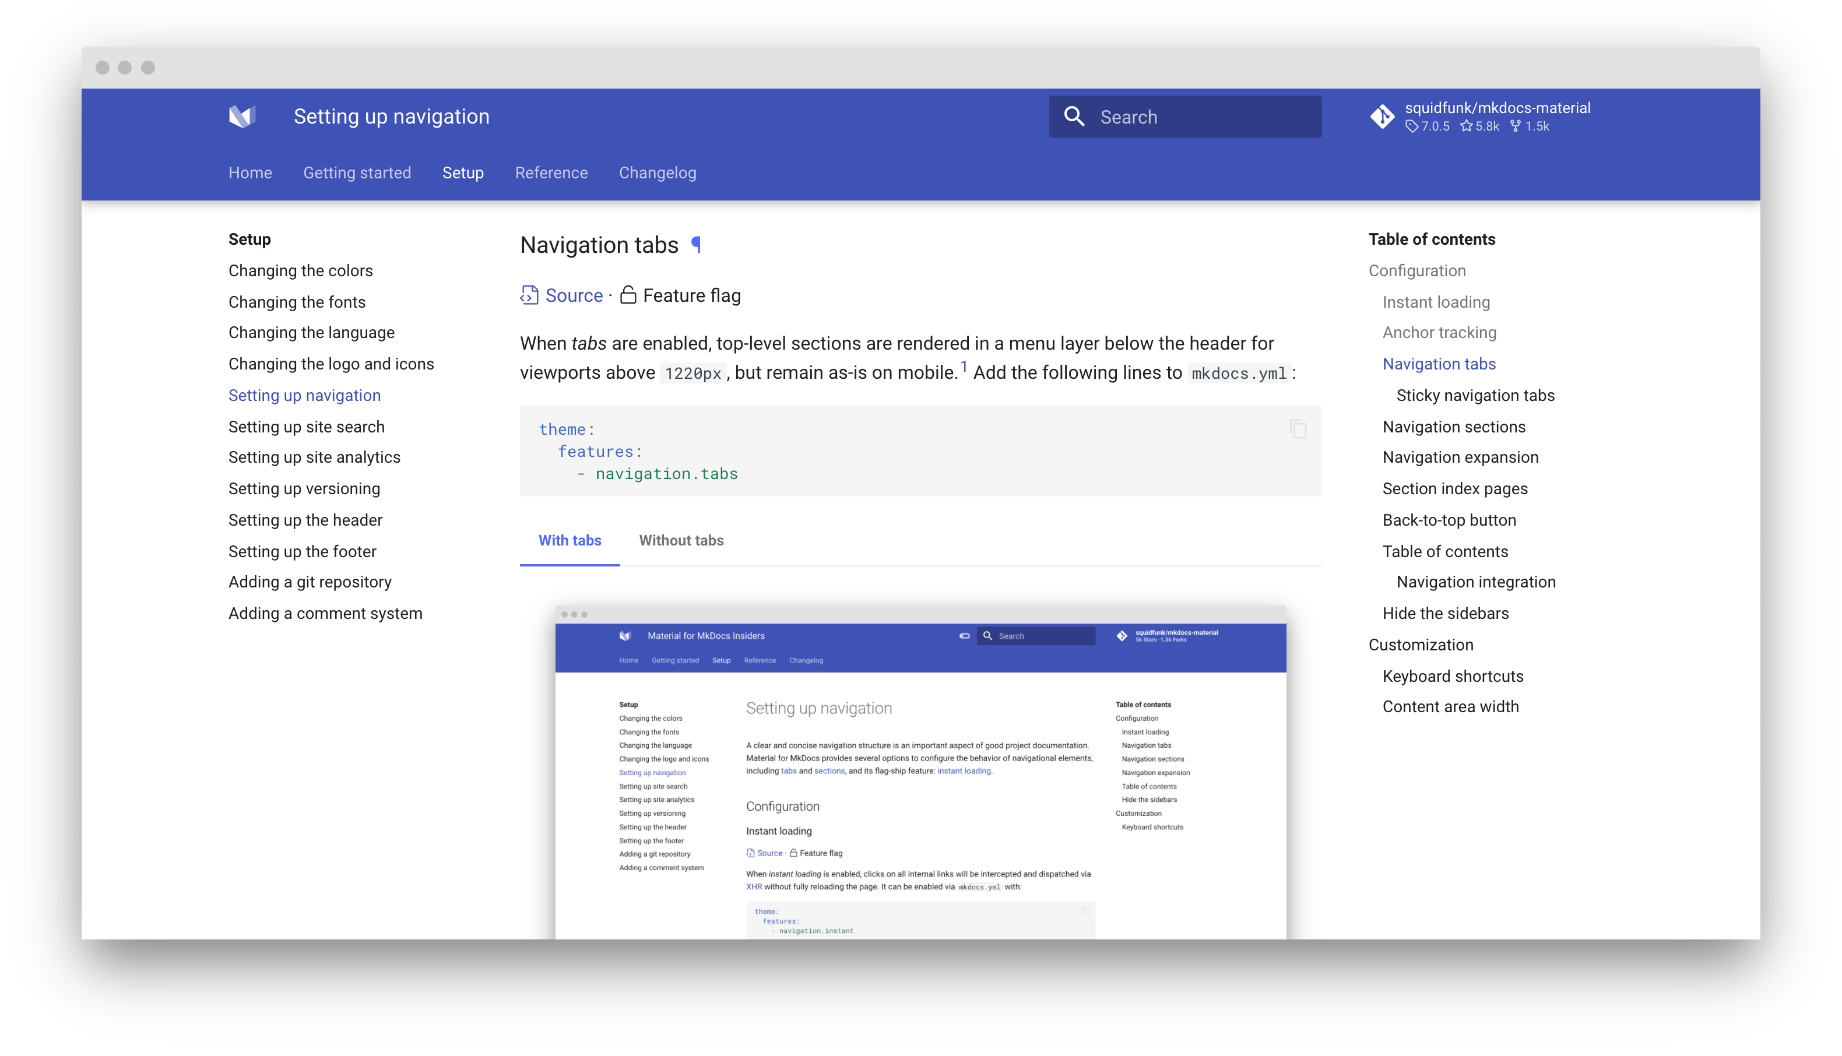Click the Source code braces icon
The height and width of the screenshot is (1056, 1842).
tap(528, 295)
